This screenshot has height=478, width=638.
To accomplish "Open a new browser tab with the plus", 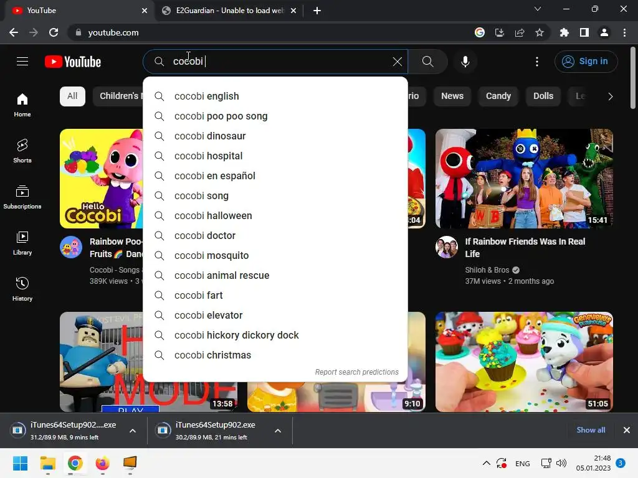I will (x=317, y=11).
